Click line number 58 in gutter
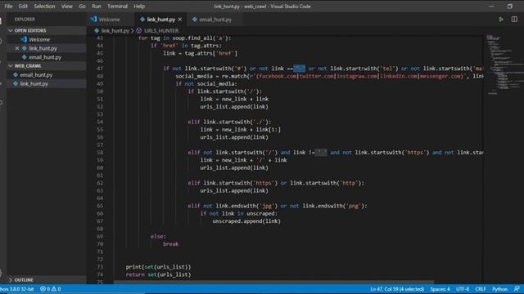Image resolution: width=524 pixels, height=294 pixels. pos(100,153)
